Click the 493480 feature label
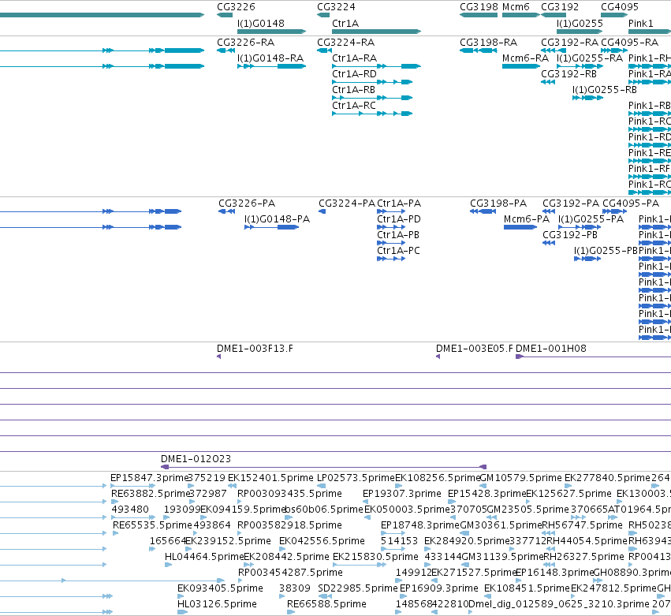This screenshot has height=616, width=671. pos(130,510)
